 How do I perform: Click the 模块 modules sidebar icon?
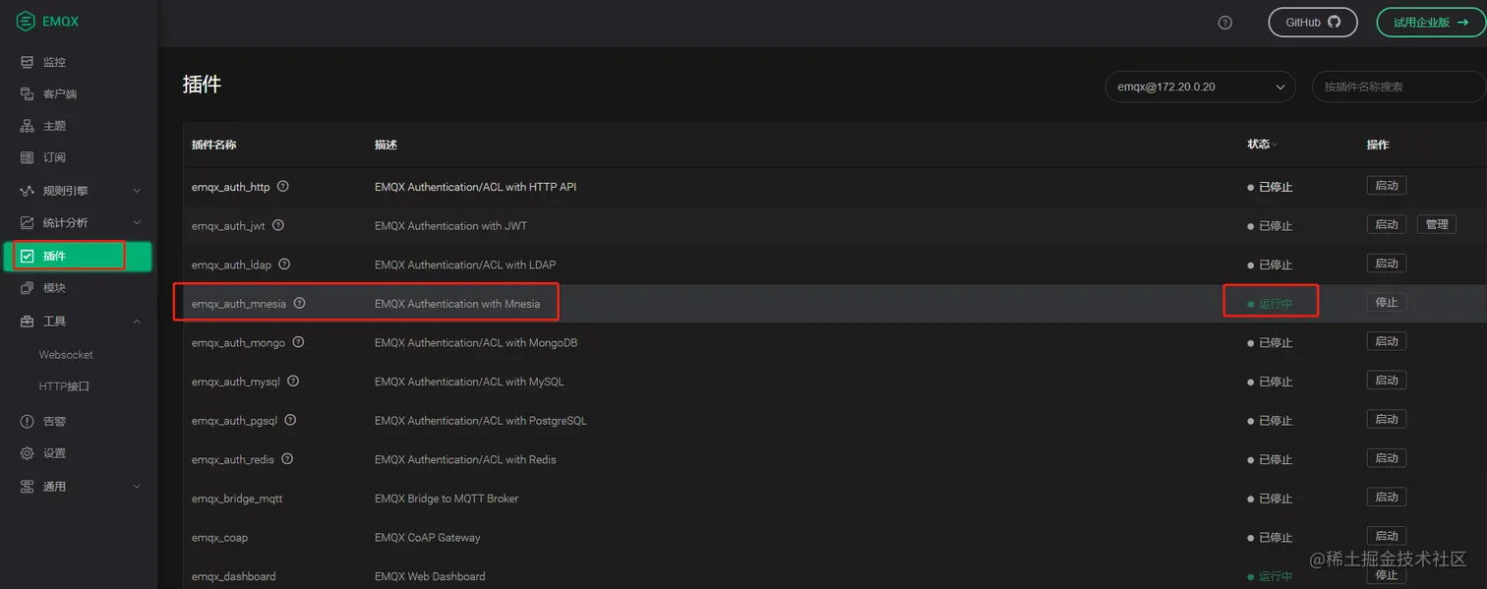coord(27,288)
